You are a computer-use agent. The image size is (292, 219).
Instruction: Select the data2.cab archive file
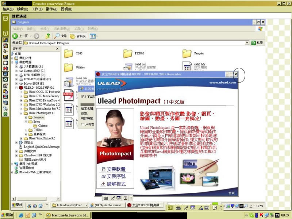point(69,82)
